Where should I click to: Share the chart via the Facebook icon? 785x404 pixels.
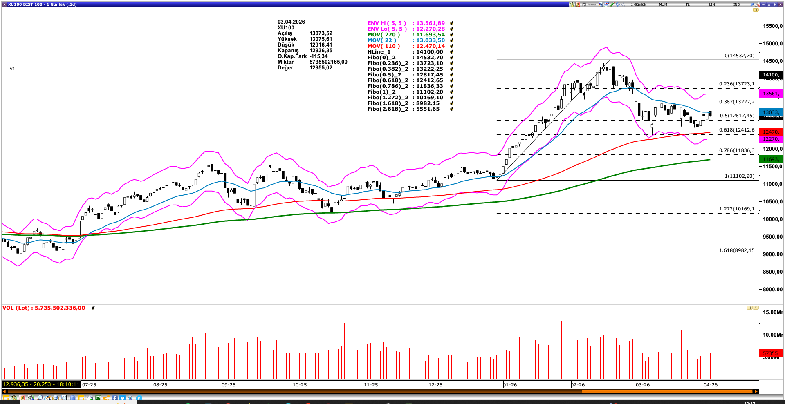click(114, 397)
